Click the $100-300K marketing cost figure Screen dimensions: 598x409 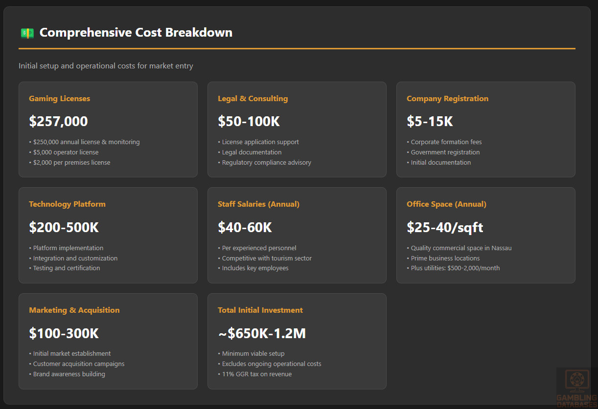pyautogui.click(x=64, y=333)
